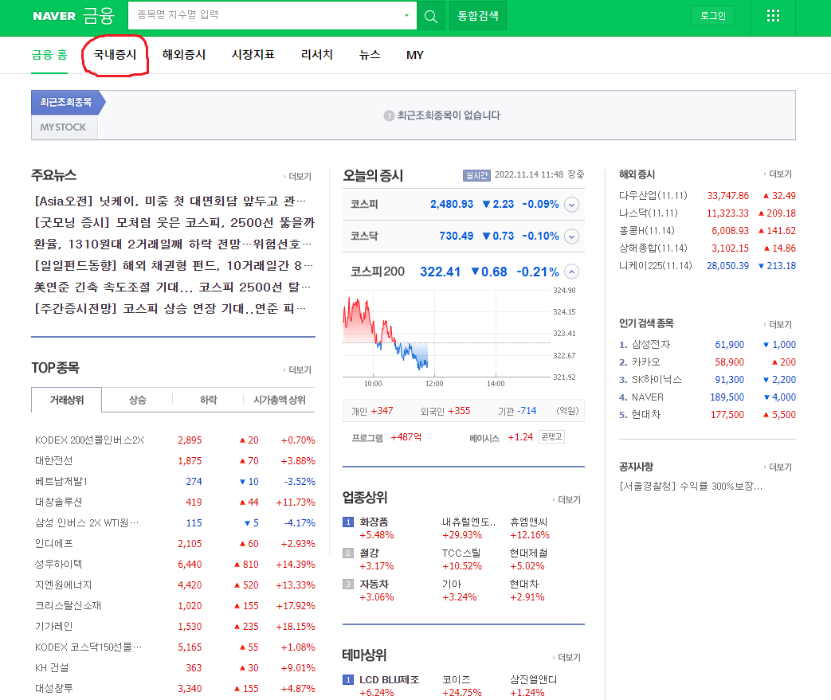Viewport: 831px width, 700px height.
Task: Click the NAVER 금융 logo
Action: point(73,15)
